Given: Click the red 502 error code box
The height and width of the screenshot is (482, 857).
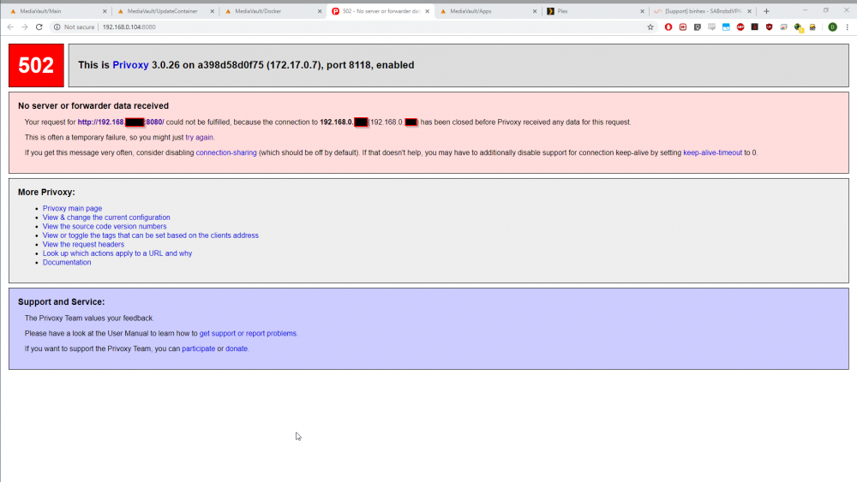Looking at the screenshot, I should pyautogui.click(x=36, y=66).
